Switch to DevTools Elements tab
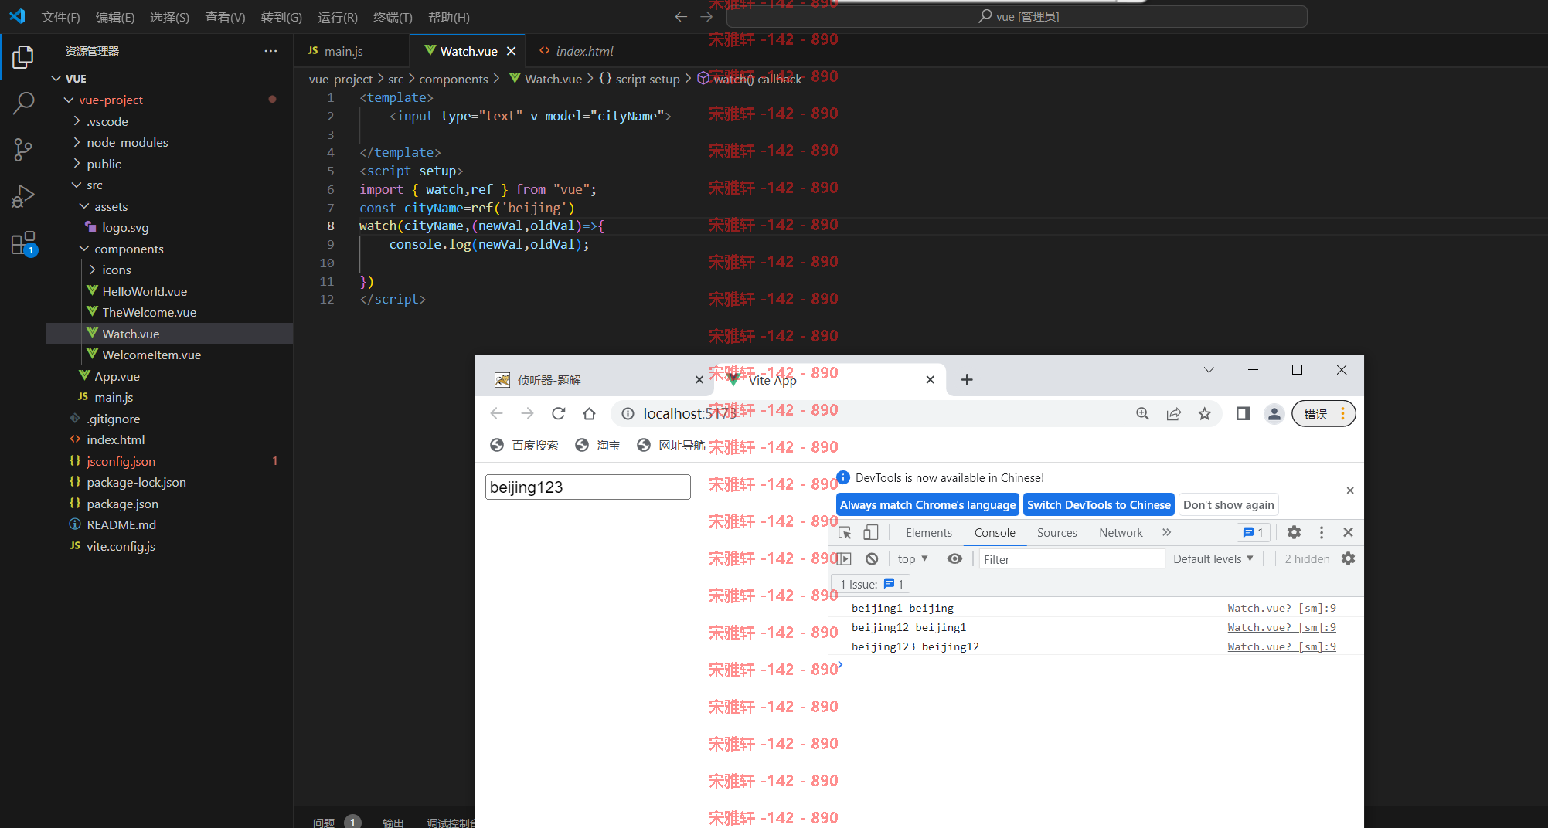The height and width of the screenshot is (828, 1548). [x=928, y=532]
